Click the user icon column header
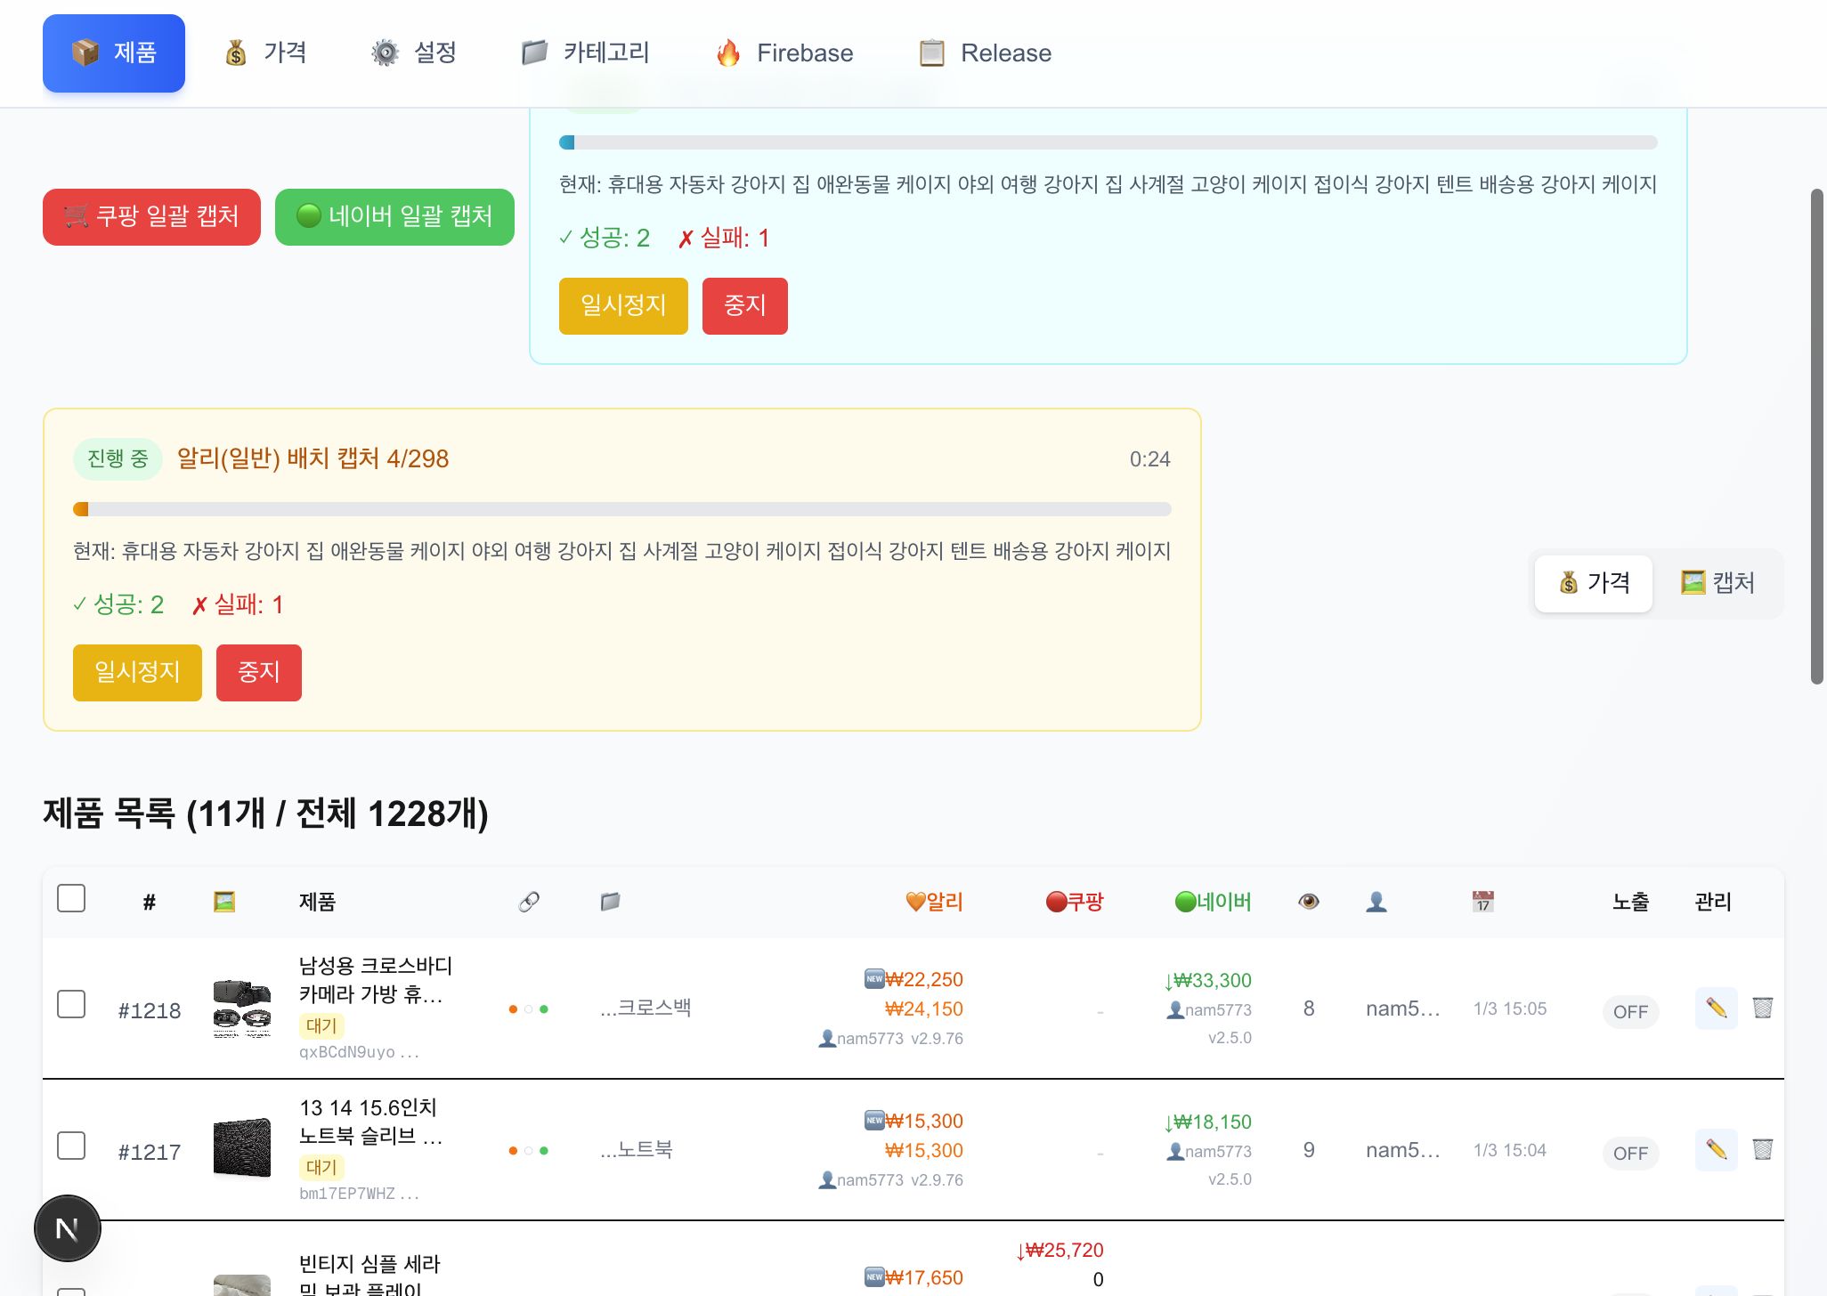This screenshot has width=1827, height=1296. [x=1376, y=902]
